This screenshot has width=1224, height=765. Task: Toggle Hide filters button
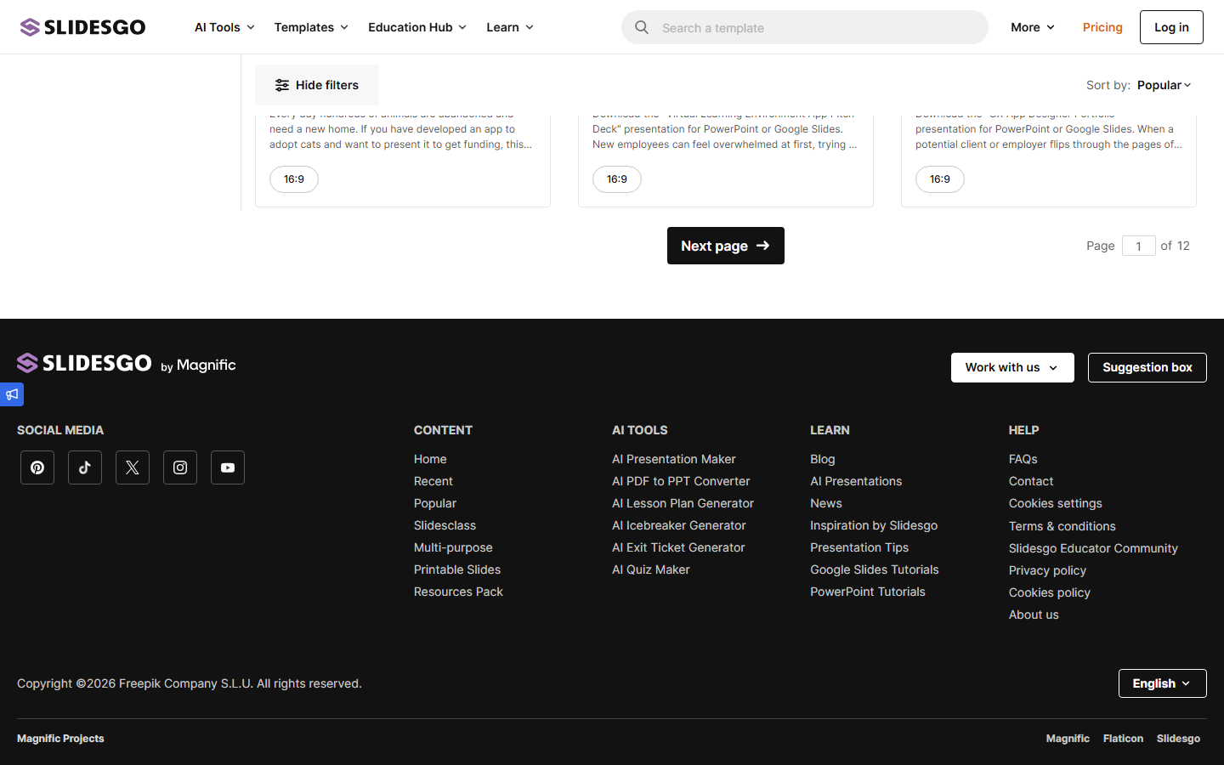click(x=317, y=85)
